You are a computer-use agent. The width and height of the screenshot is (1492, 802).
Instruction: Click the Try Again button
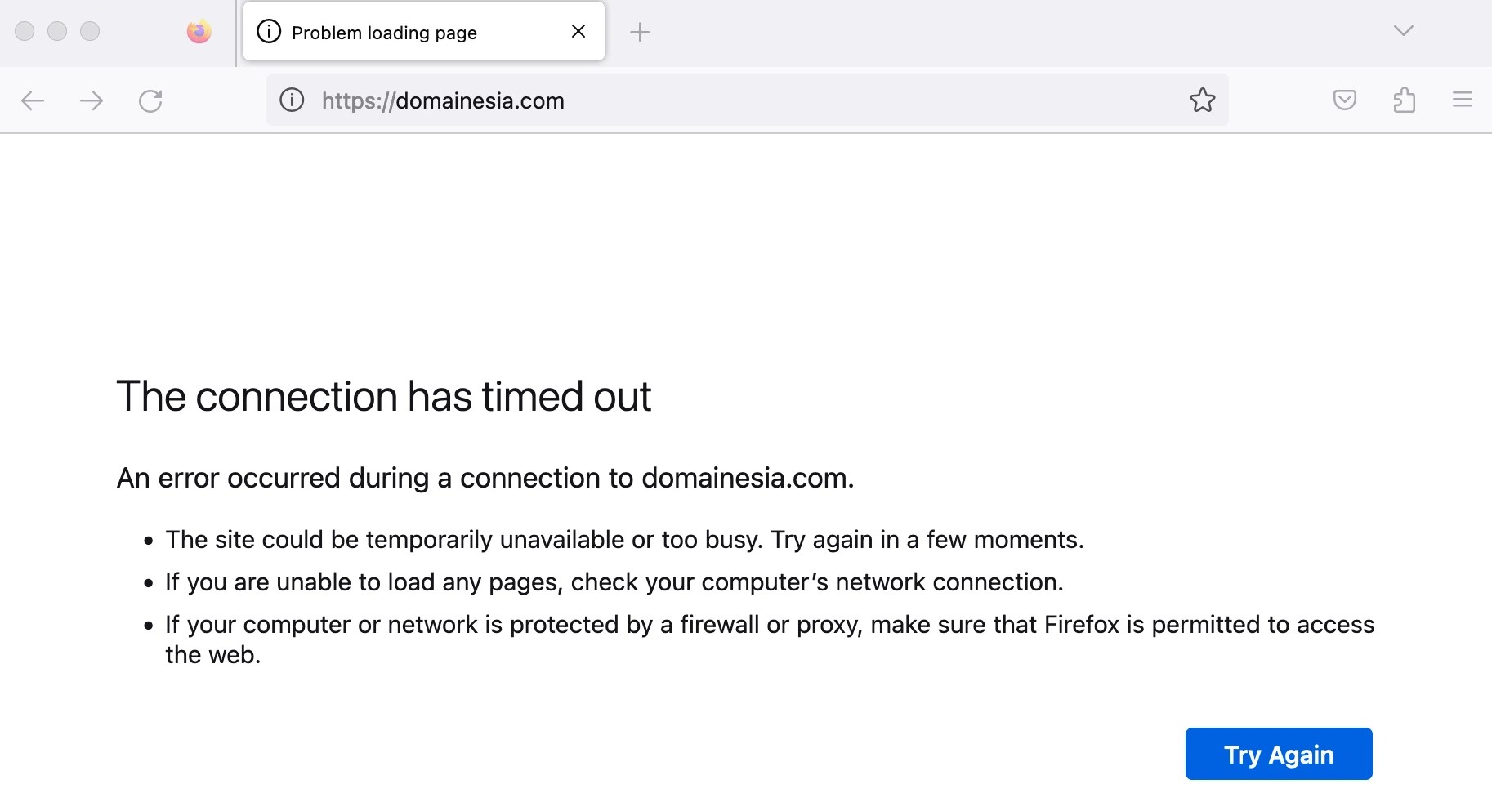click(x=1279, y=754)
